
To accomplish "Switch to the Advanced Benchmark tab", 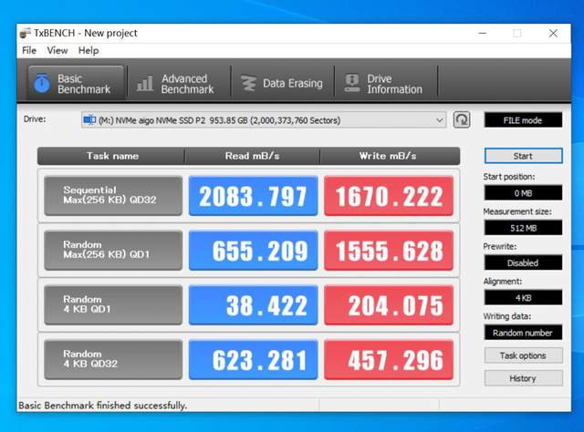I will [179, 84].
